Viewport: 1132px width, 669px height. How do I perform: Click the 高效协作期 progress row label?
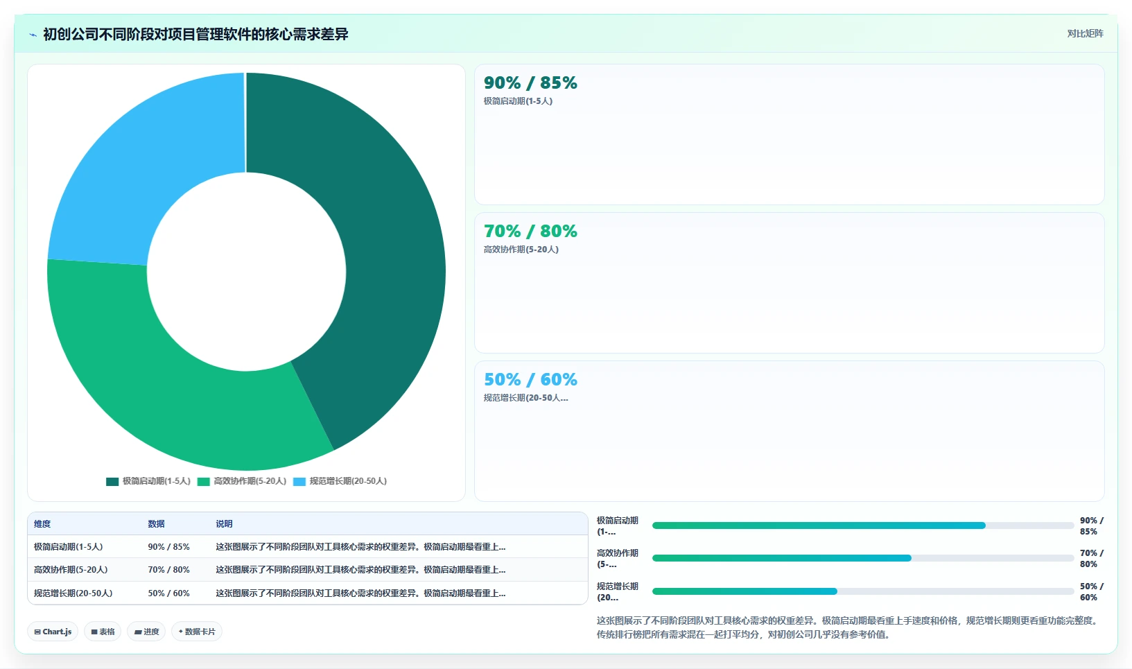[618, 559]
